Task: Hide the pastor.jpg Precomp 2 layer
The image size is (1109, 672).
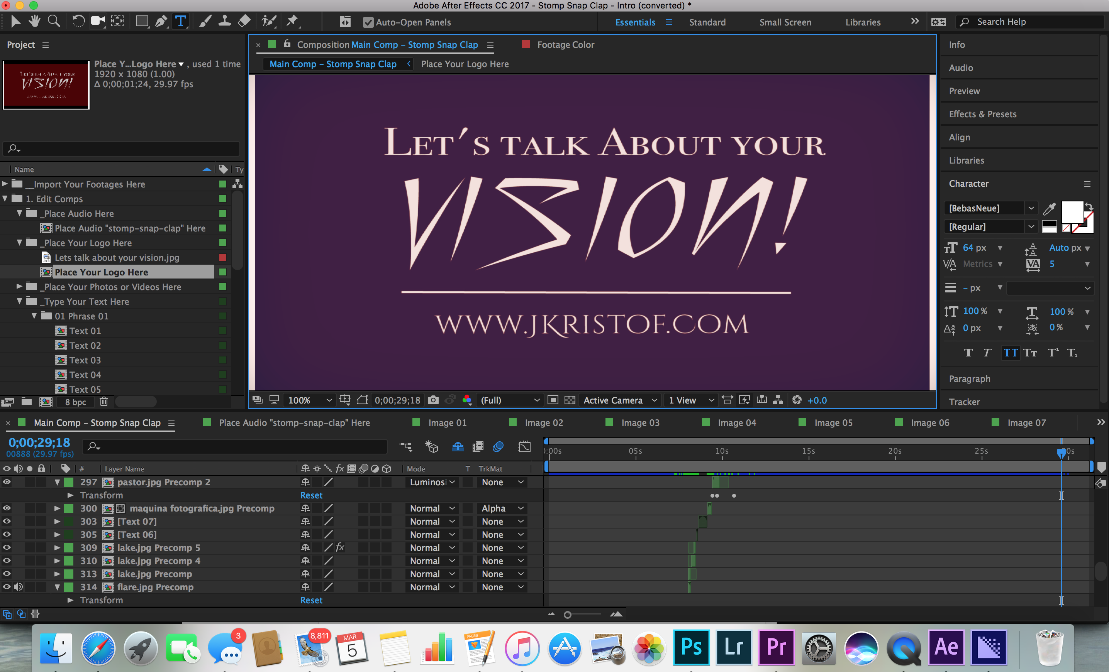Action: pyautogui.click(x=7, y=482)
